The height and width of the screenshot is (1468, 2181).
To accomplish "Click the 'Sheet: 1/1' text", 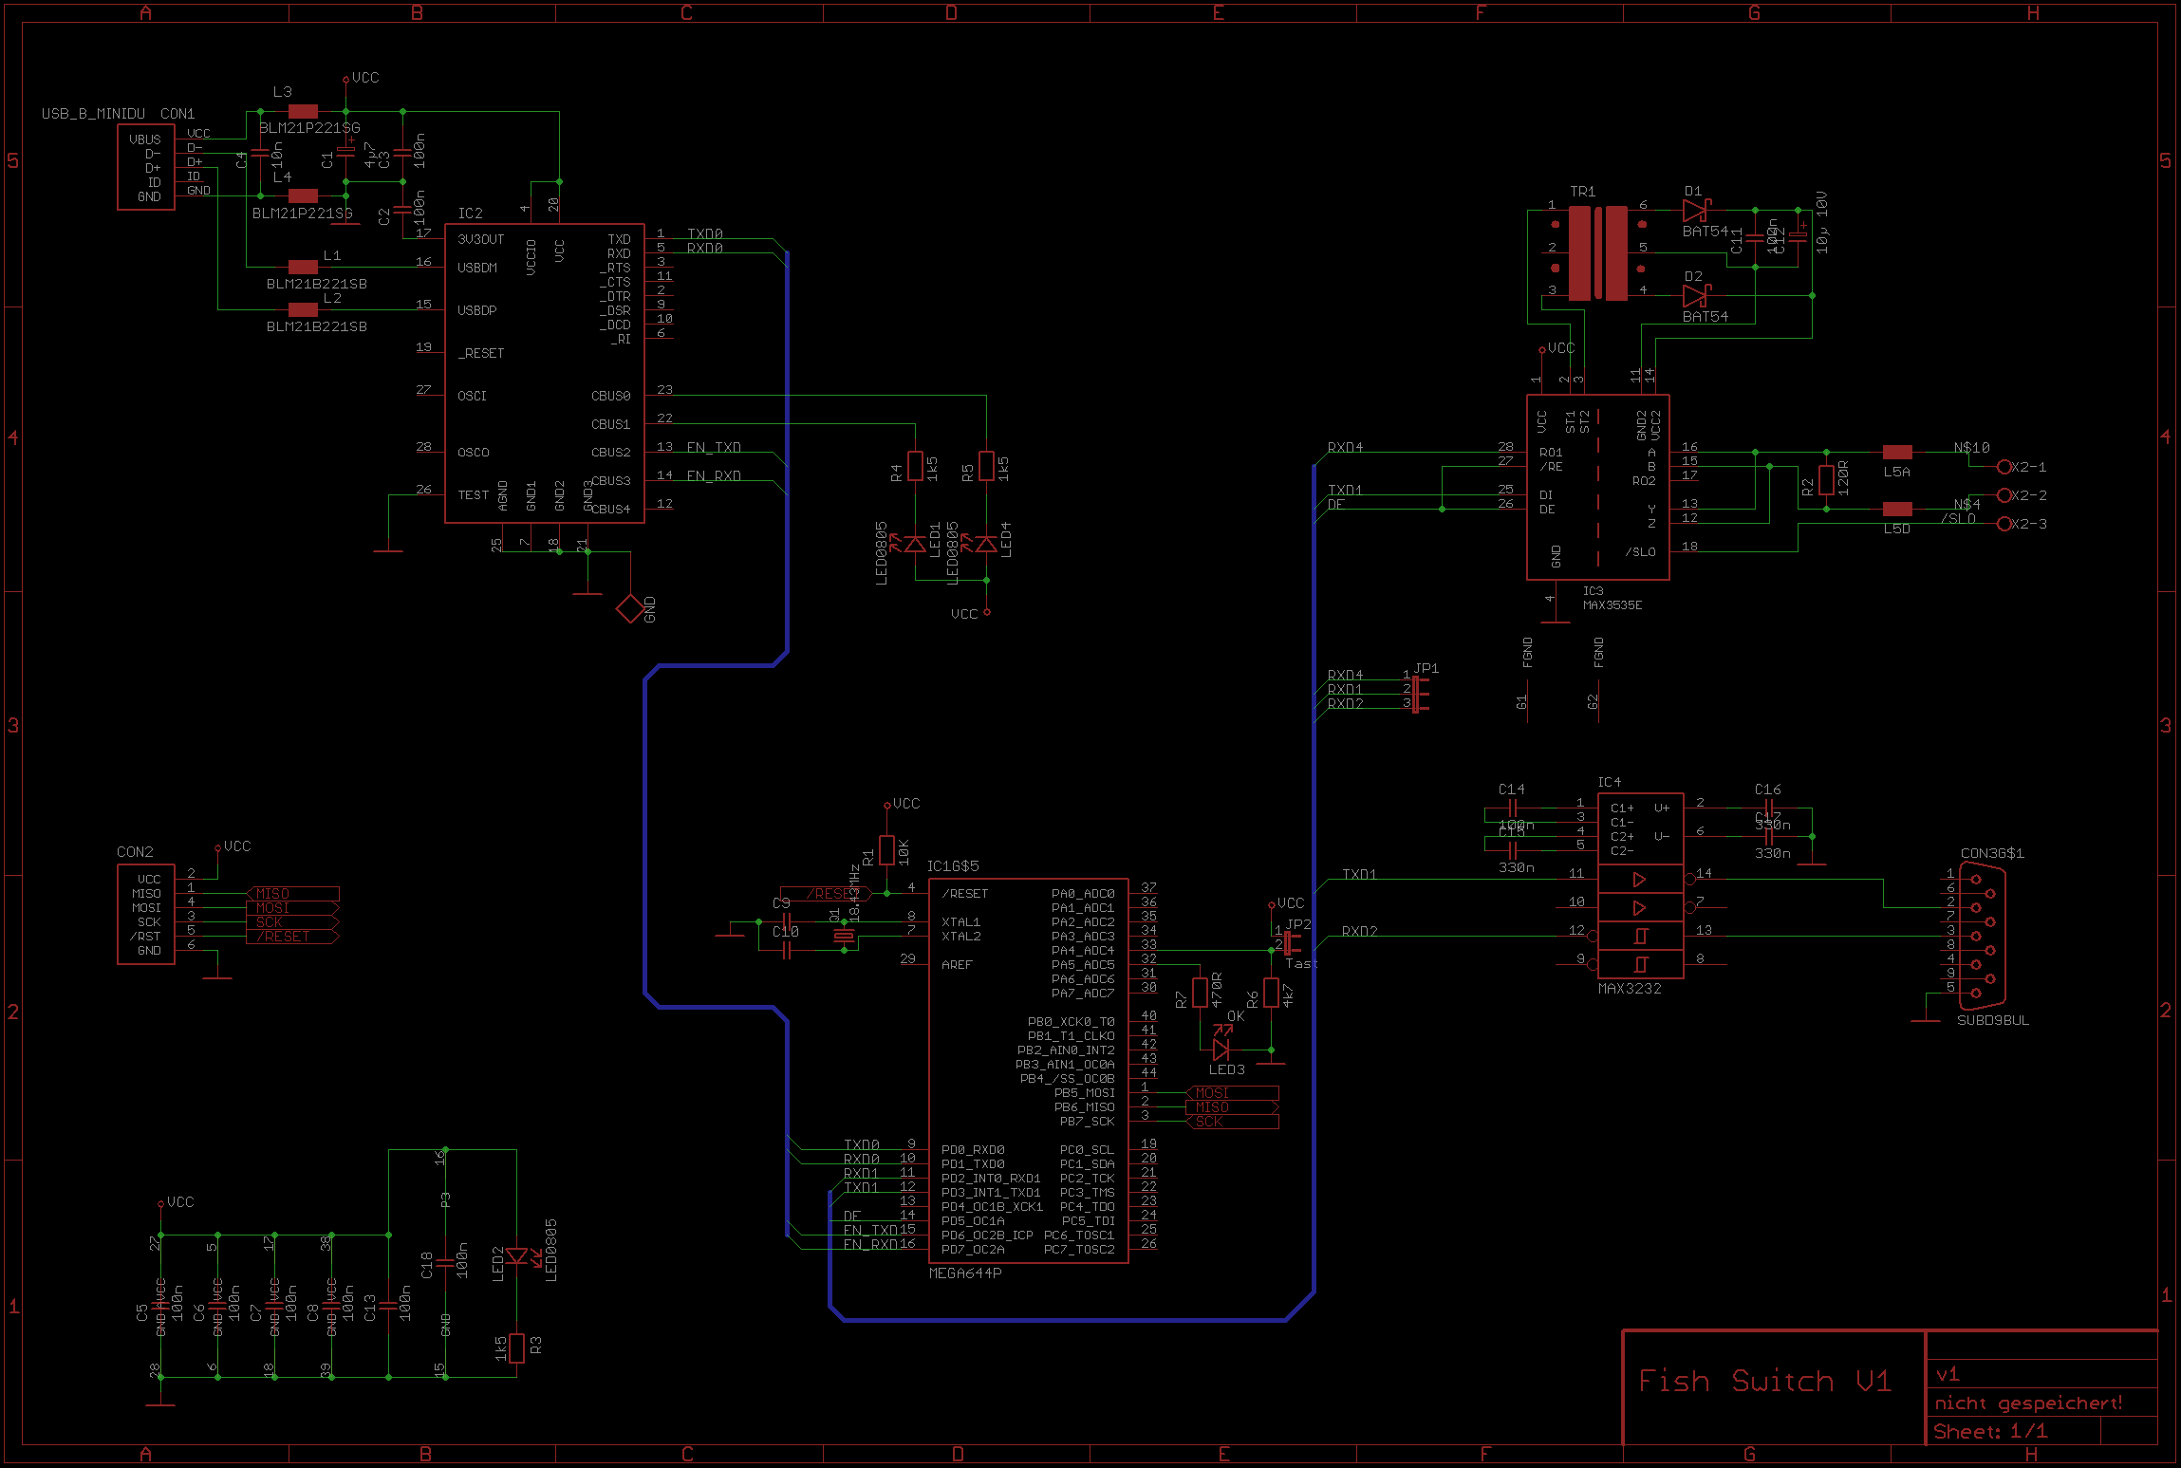I will pos(1990,1431).
